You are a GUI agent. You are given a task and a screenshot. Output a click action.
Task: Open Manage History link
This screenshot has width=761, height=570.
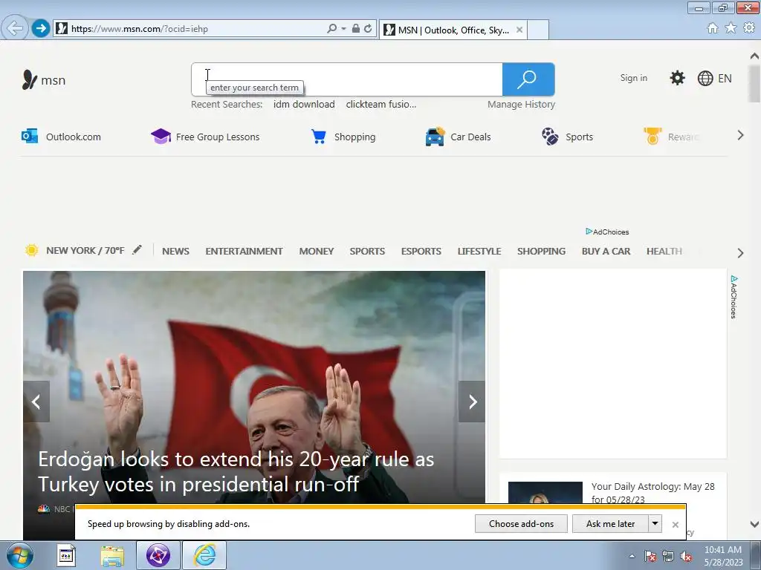[521, 104]
